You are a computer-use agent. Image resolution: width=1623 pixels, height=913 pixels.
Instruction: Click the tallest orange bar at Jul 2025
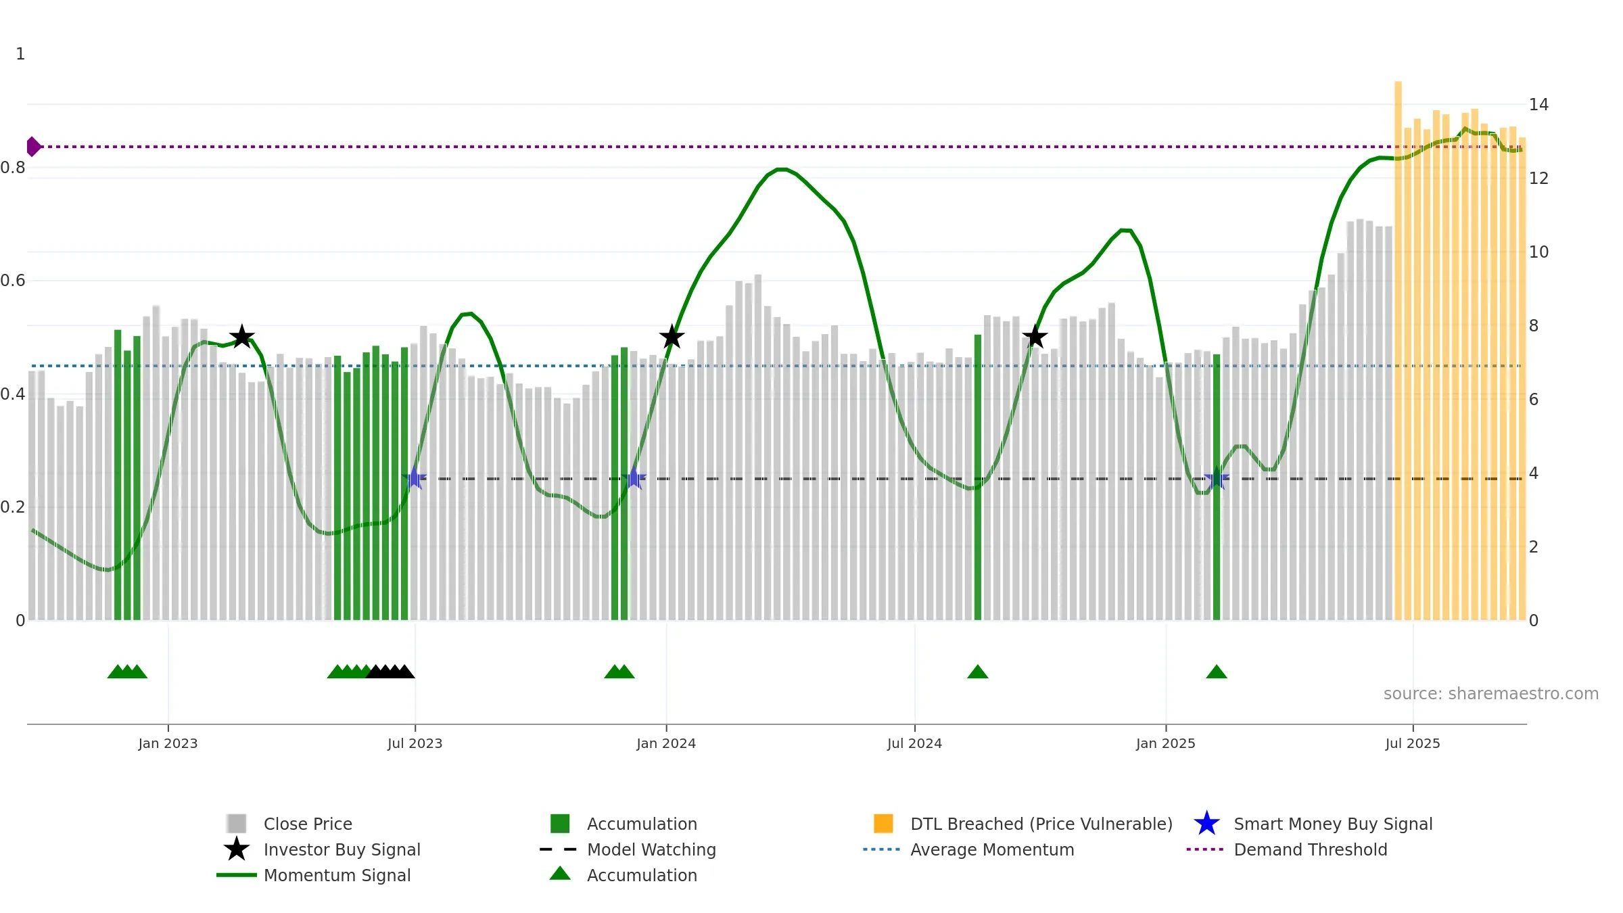[x=1398, y=350]
